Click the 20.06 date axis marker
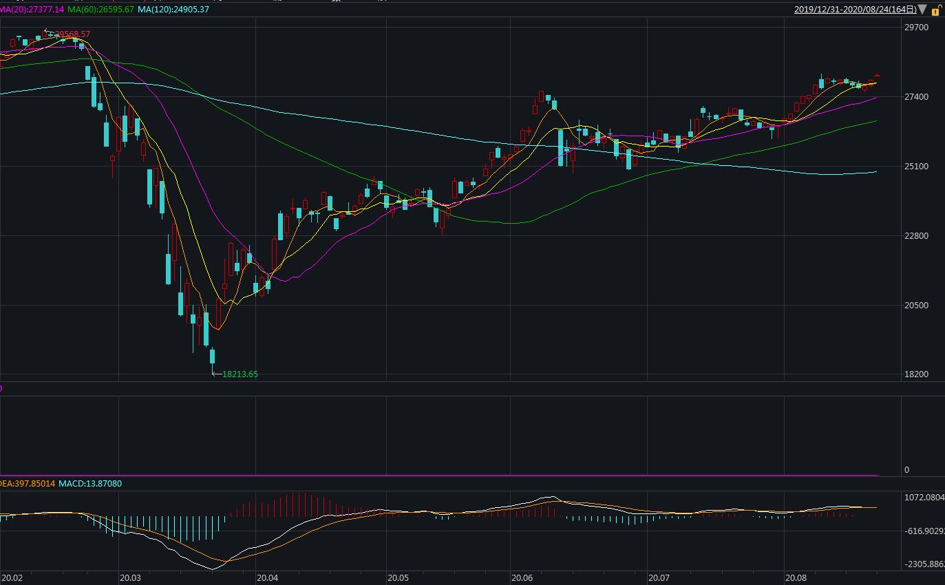 pos(522,577)
